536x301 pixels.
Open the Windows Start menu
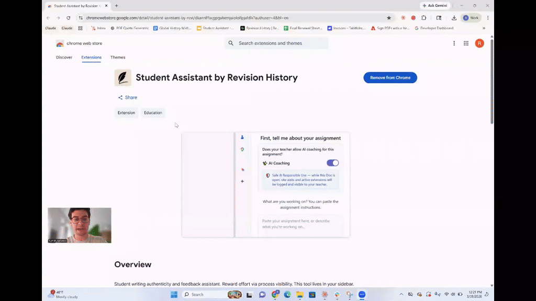(174, 294)
